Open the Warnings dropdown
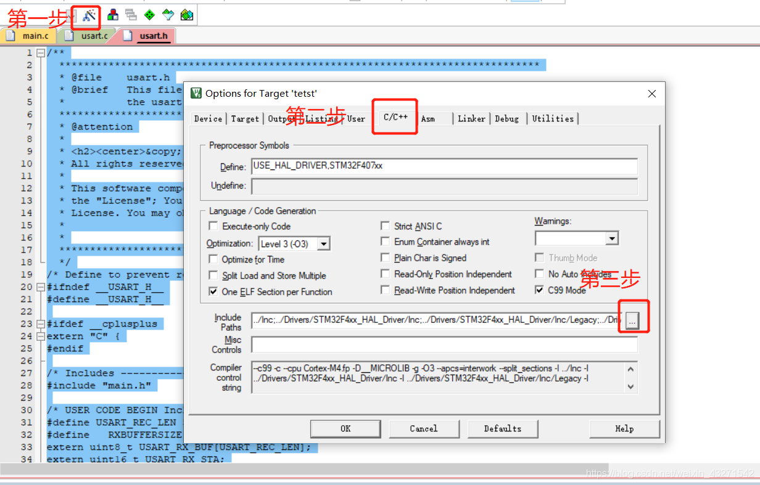This screenshot has width=760, height=485. pyautogui.click(x=612, y=238)
